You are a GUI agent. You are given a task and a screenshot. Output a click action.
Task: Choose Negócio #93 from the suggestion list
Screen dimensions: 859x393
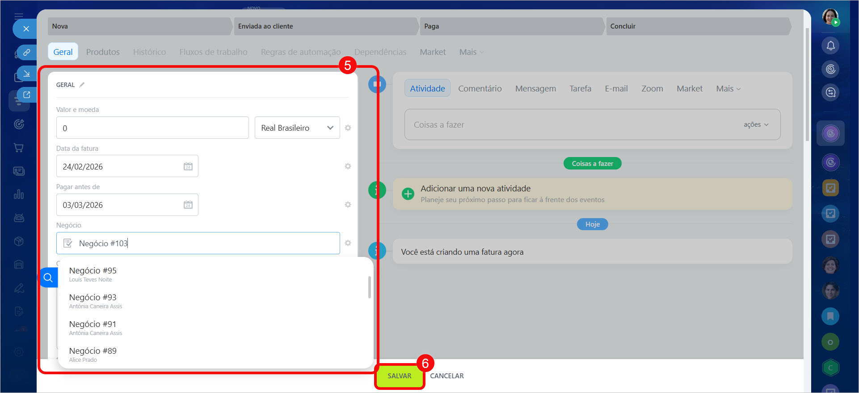point(93,298)
